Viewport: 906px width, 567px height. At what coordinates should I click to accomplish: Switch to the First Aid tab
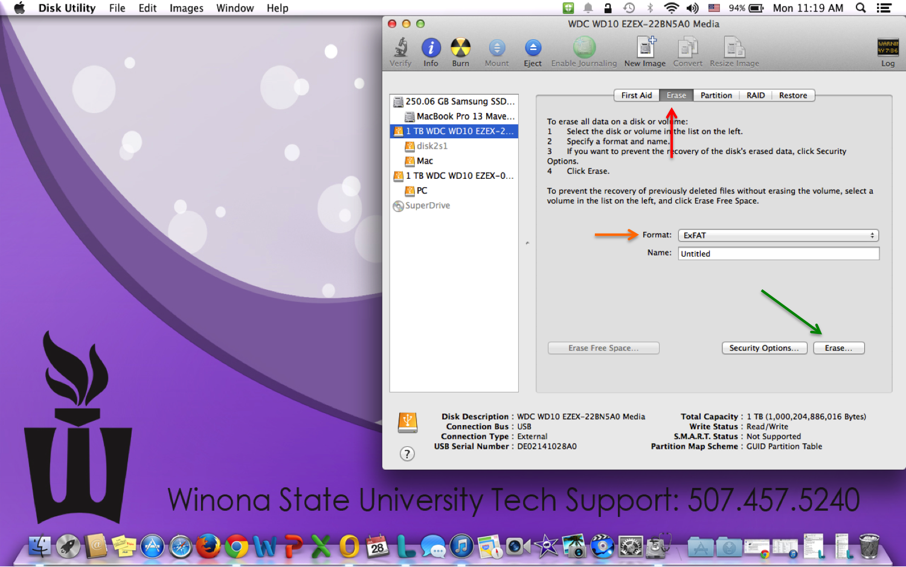point(636,95)
